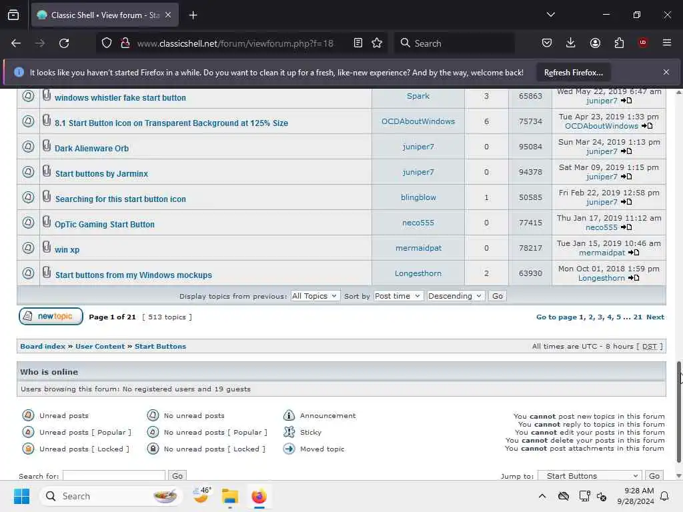The height and width of the screenshot is (512, 683).
Task: Open author profile OCDAboutWindows in author column
Action: [x=418, y=121]
